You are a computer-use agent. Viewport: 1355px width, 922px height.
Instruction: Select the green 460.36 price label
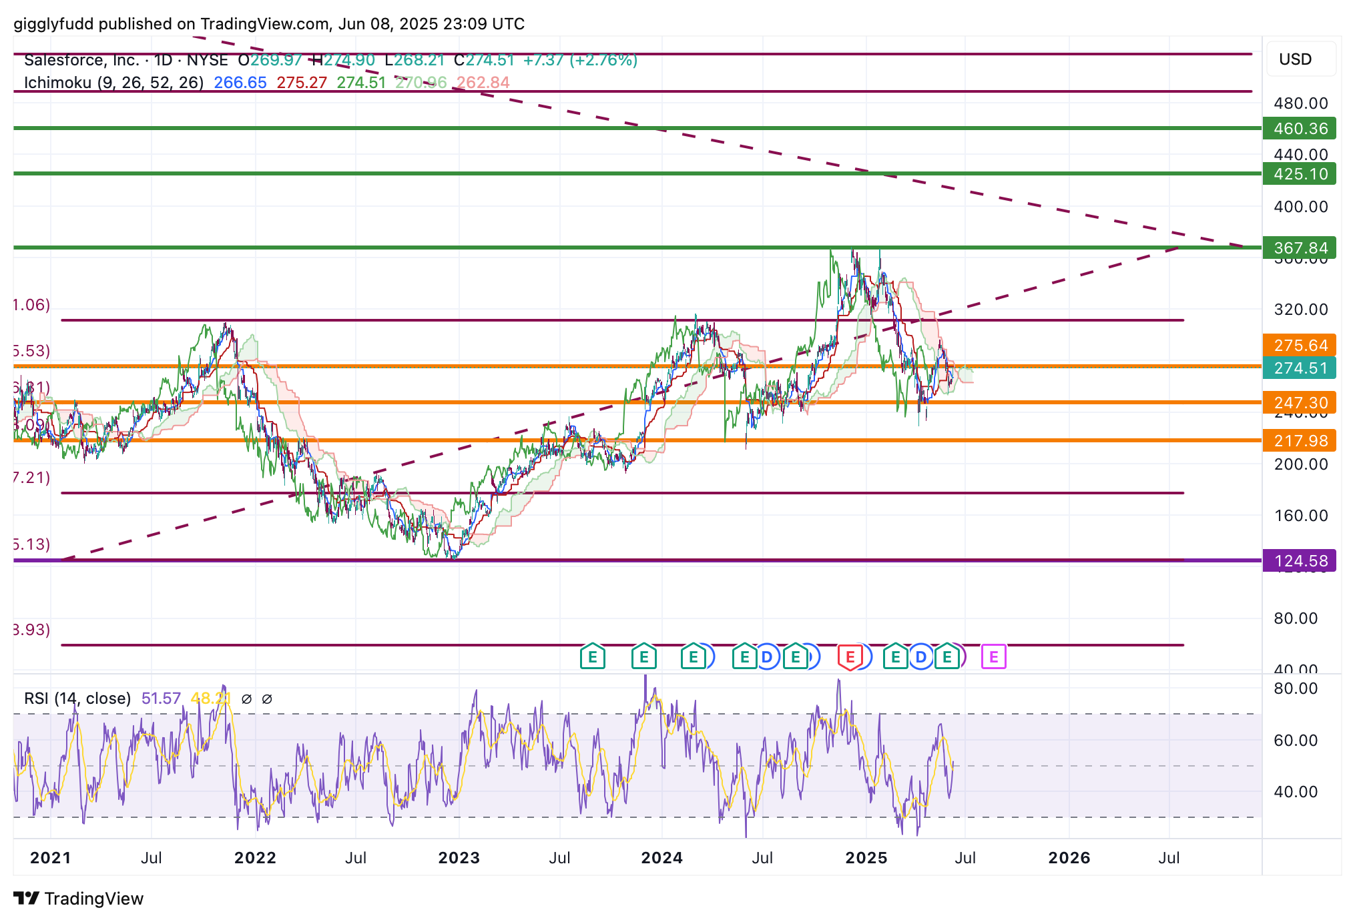(x=1300, y=128)
